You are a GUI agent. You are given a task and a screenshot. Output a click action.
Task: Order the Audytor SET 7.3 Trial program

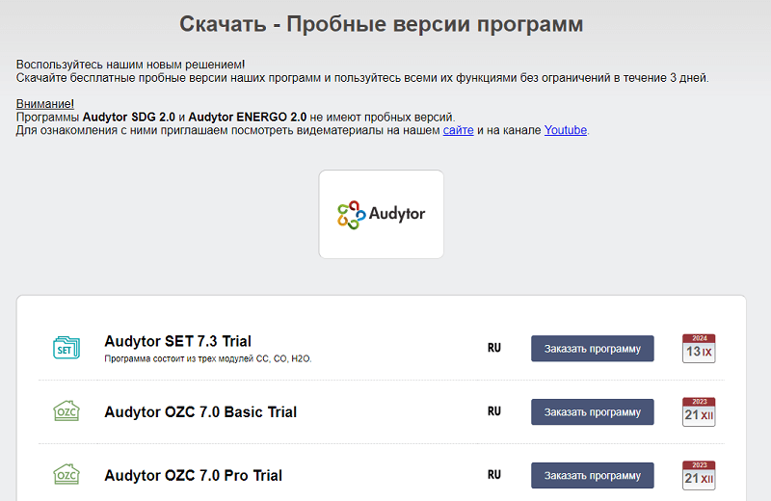(593, 349)
